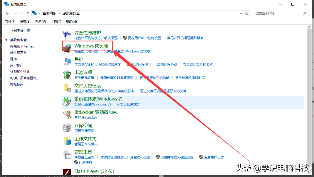Image resolution: width=314 pixels, height=177 pixels.
Task: Click the Work Folders icon
Action: pos(67,141)
